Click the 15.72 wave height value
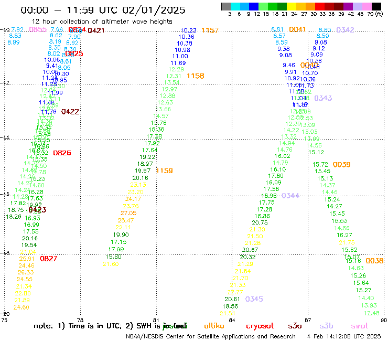 pos(320,165)
